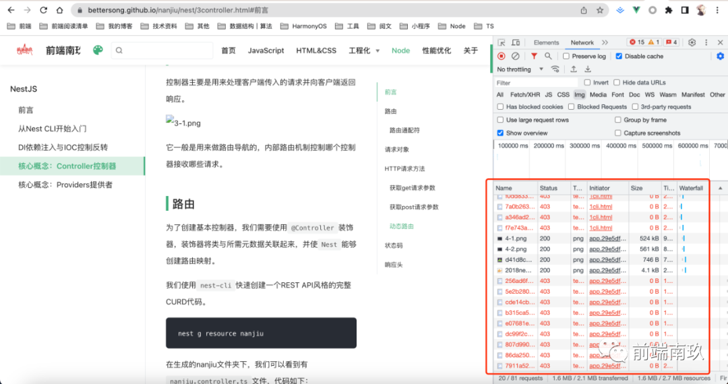Check Blocked Requests
Screen dimensions: 728x384
pos(571,106)
